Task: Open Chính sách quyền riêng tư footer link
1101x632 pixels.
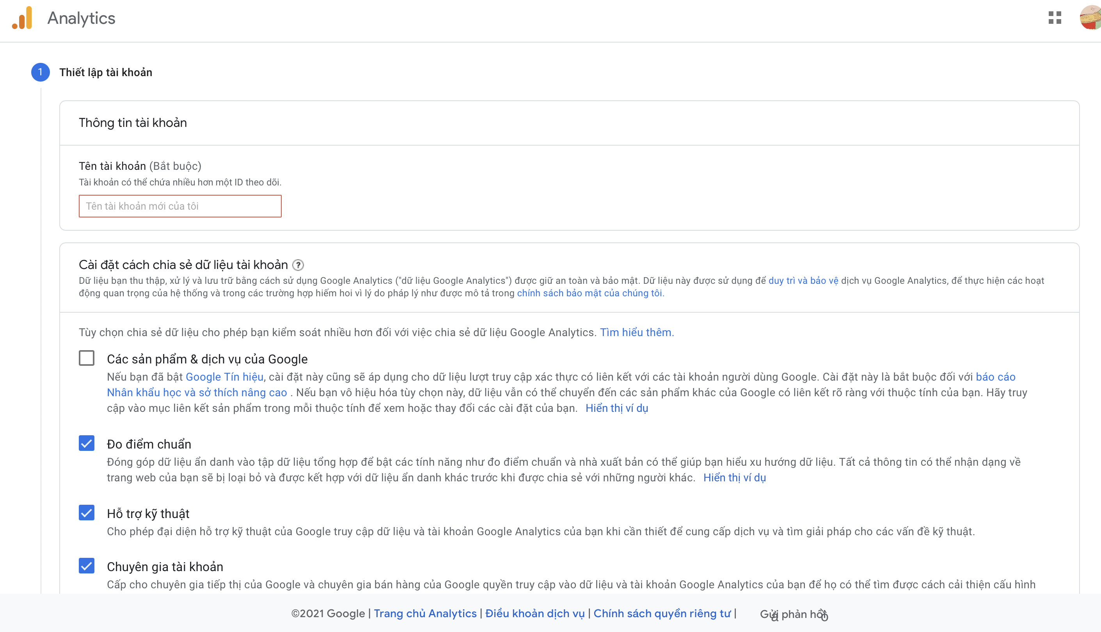Action: 662,613
